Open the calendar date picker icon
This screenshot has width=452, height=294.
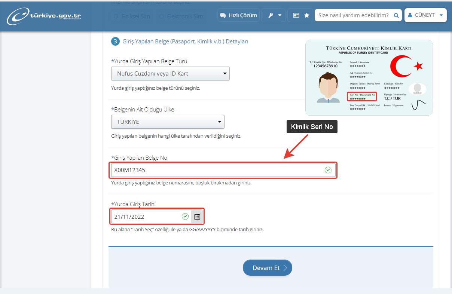click(x=197, y=217)
